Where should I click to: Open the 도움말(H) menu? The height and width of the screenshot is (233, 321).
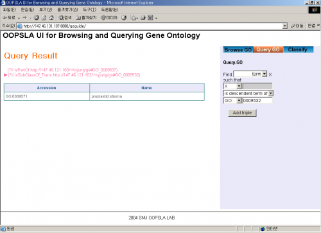click(110, 10)
